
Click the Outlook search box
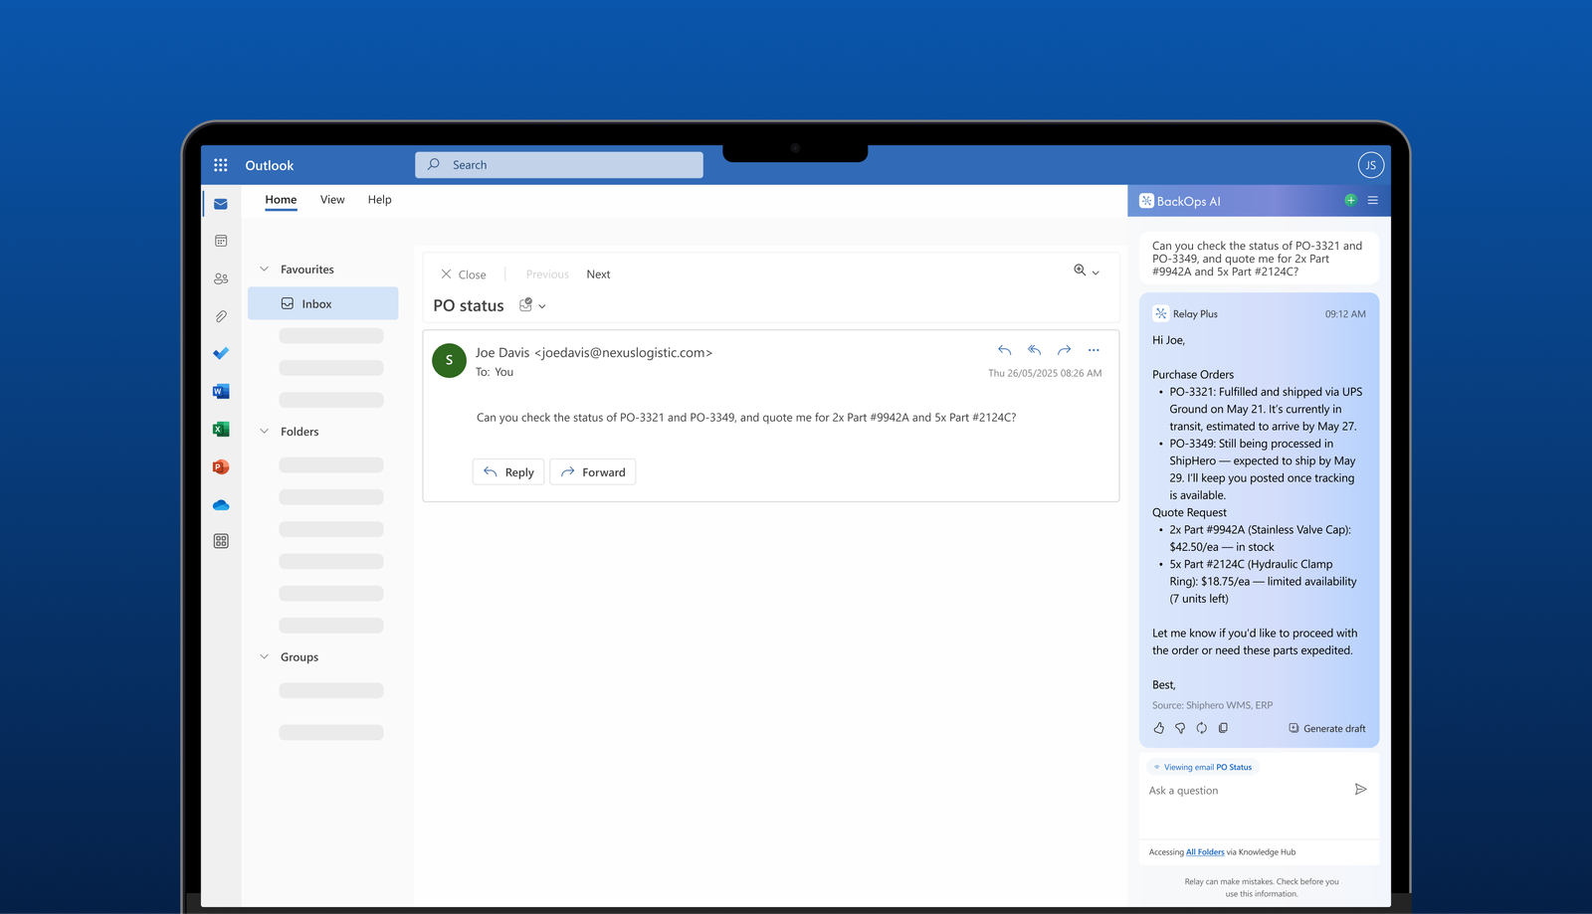coord(559,165)
